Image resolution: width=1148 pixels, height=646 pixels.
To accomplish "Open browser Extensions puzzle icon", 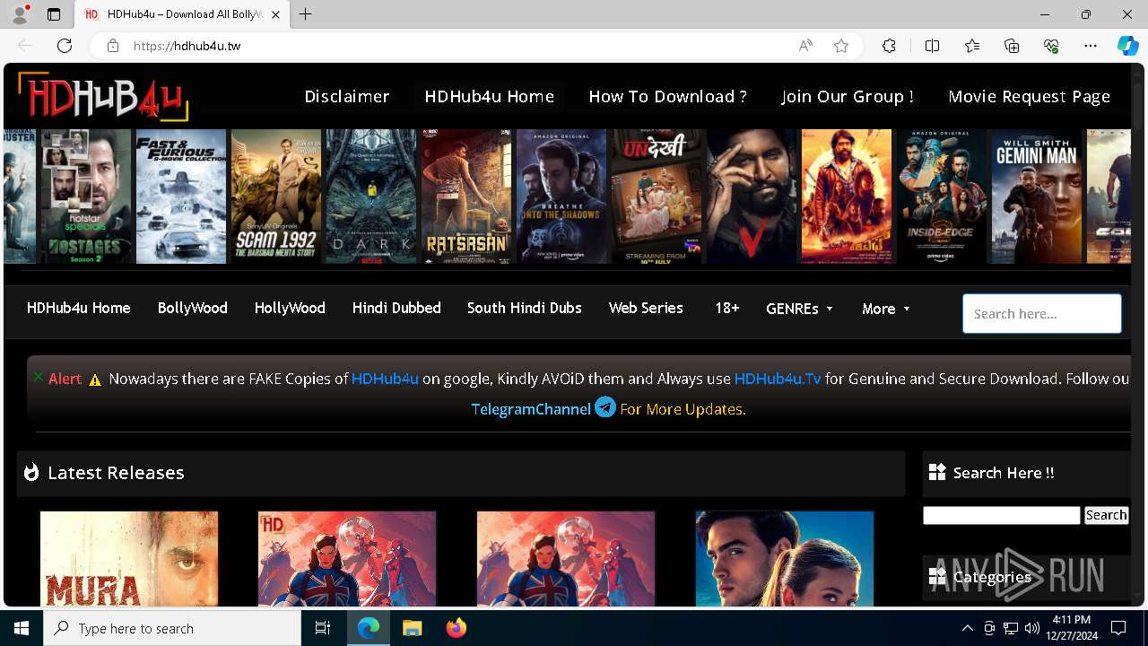I will pyautogui.click(x=889, y=46).
